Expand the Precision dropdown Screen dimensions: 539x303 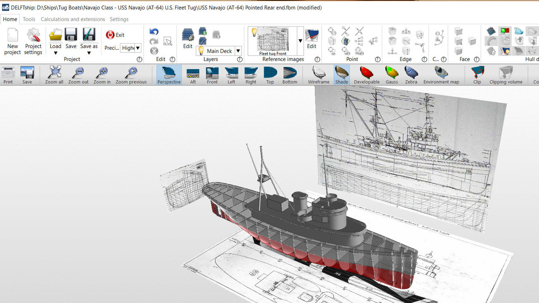(x=137, y=48)
